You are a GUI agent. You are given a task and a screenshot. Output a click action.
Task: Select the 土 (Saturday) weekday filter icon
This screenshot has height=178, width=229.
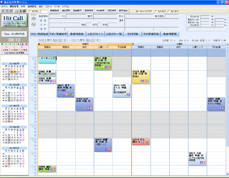pyautogui.click(x=23, y=44)
